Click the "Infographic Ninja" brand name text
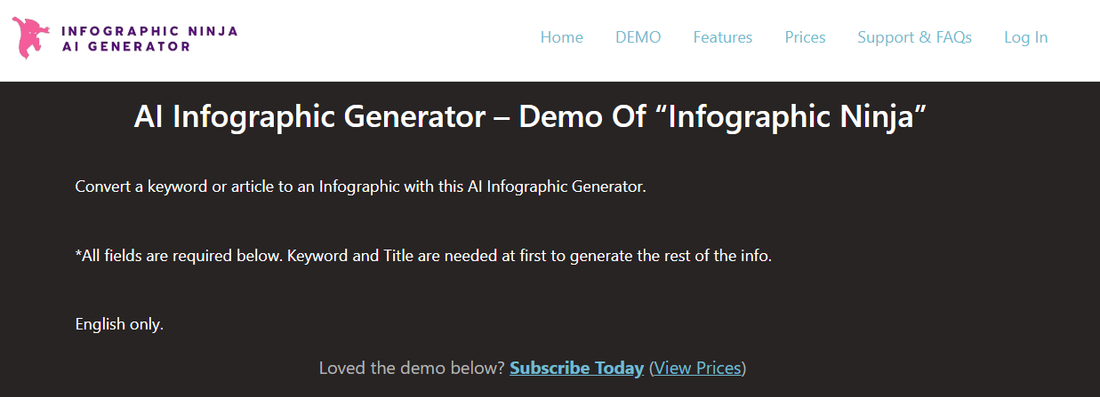 149,31
